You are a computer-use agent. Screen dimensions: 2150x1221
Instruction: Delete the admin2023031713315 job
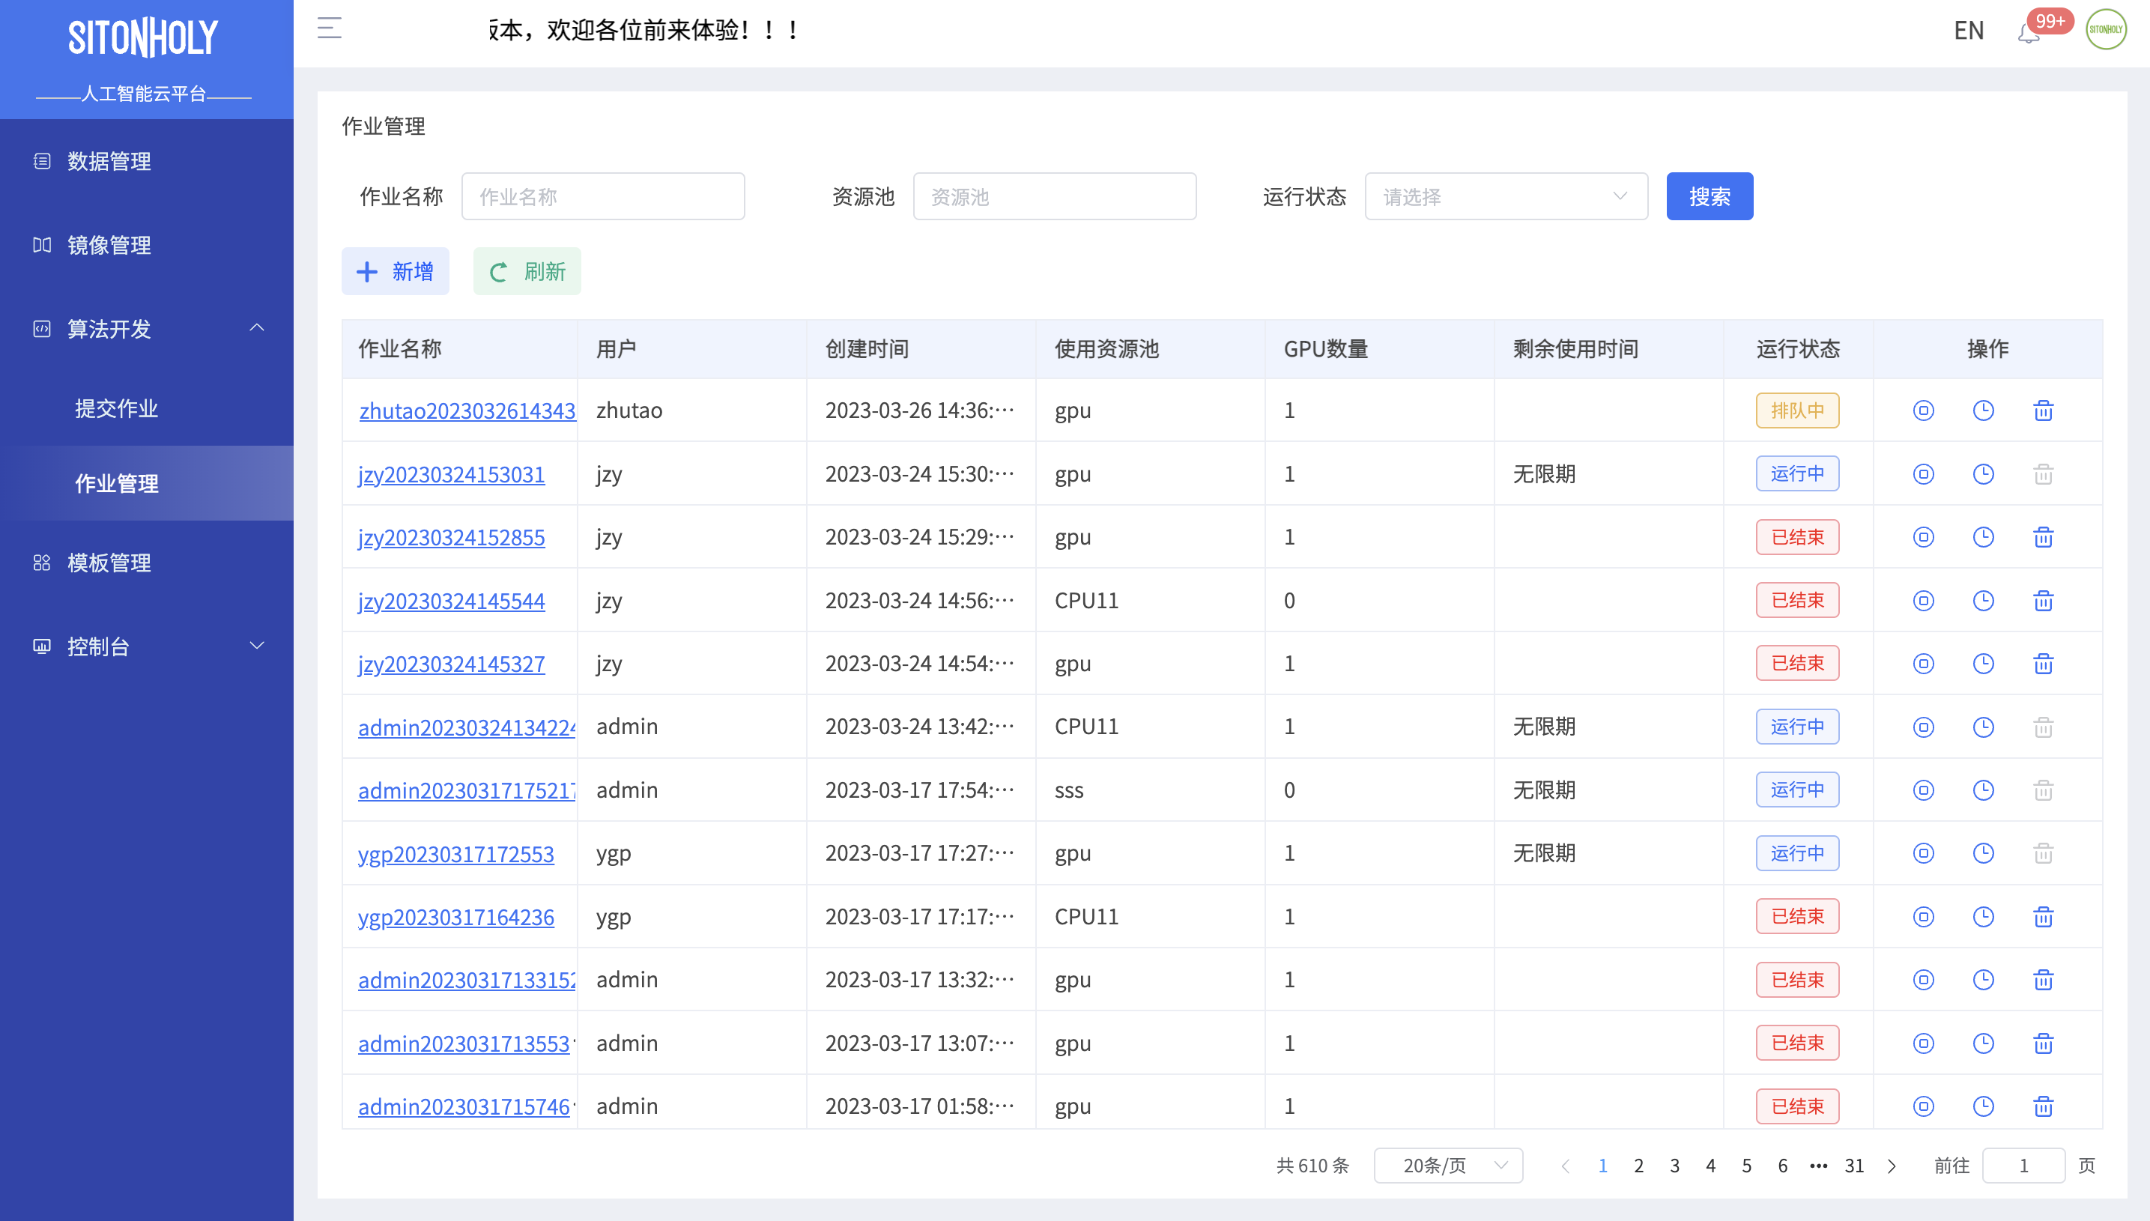coord(2043,980)
